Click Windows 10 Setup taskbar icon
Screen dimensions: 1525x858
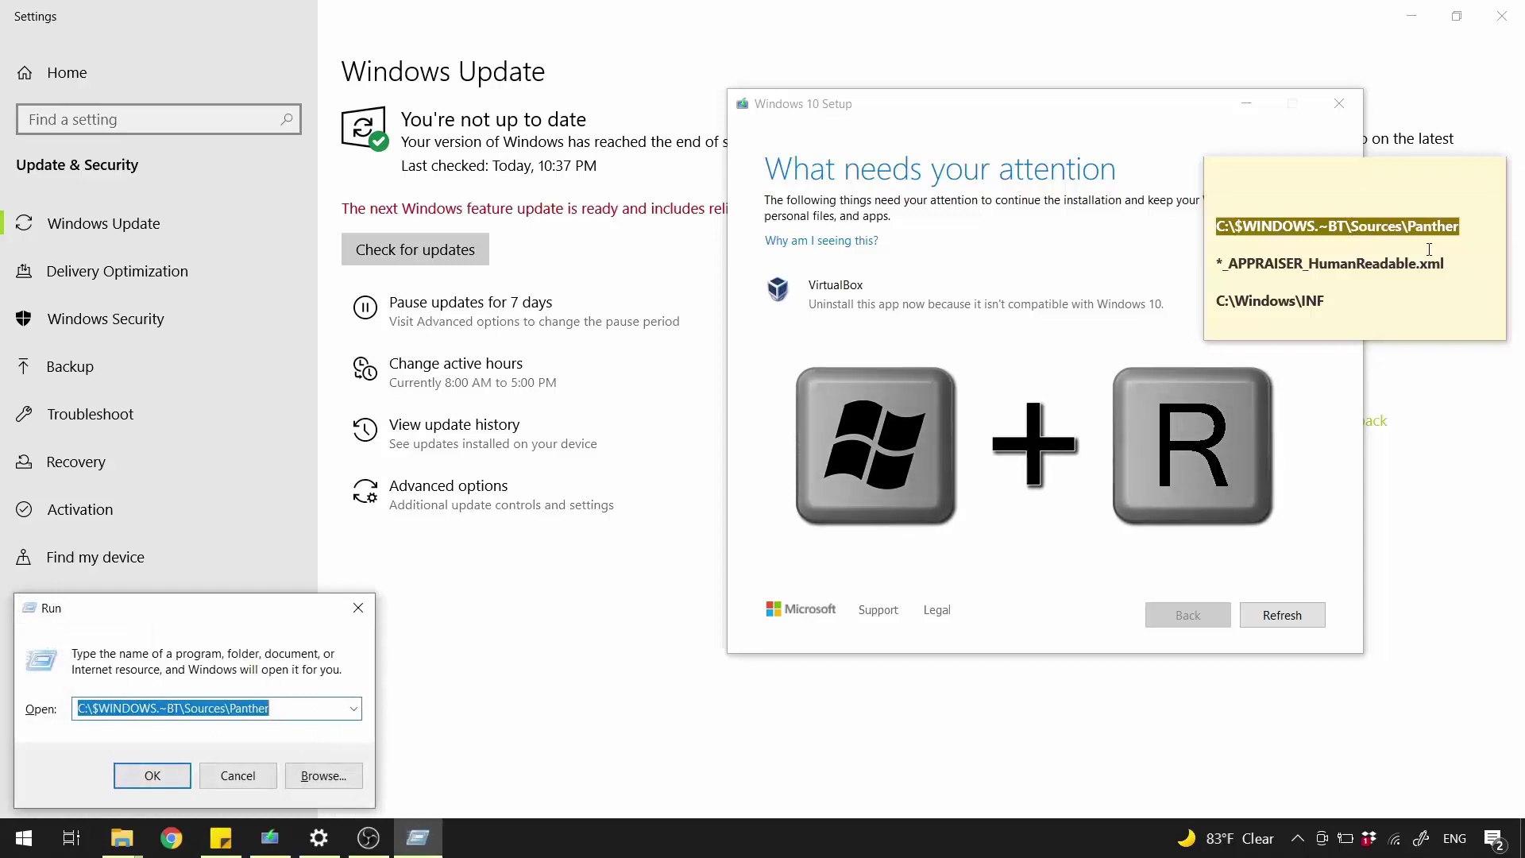click(269, 838)
